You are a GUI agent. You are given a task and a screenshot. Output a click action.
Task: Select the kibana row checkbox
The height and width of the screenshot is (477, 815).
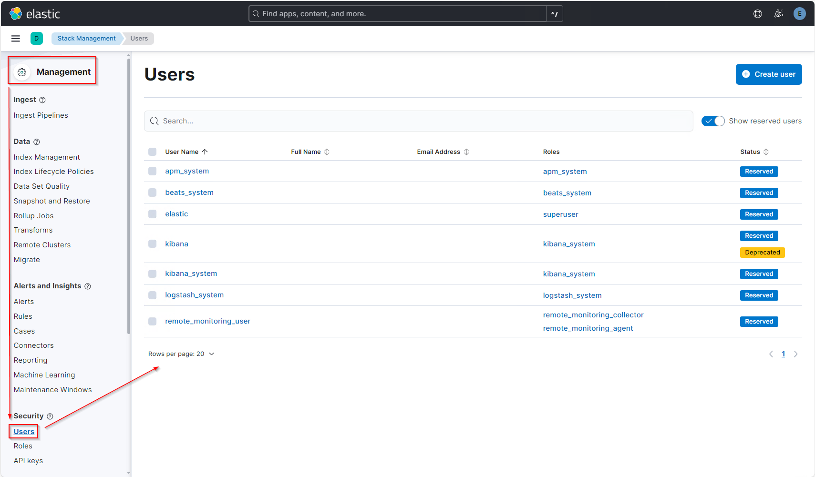pos(153,244)
